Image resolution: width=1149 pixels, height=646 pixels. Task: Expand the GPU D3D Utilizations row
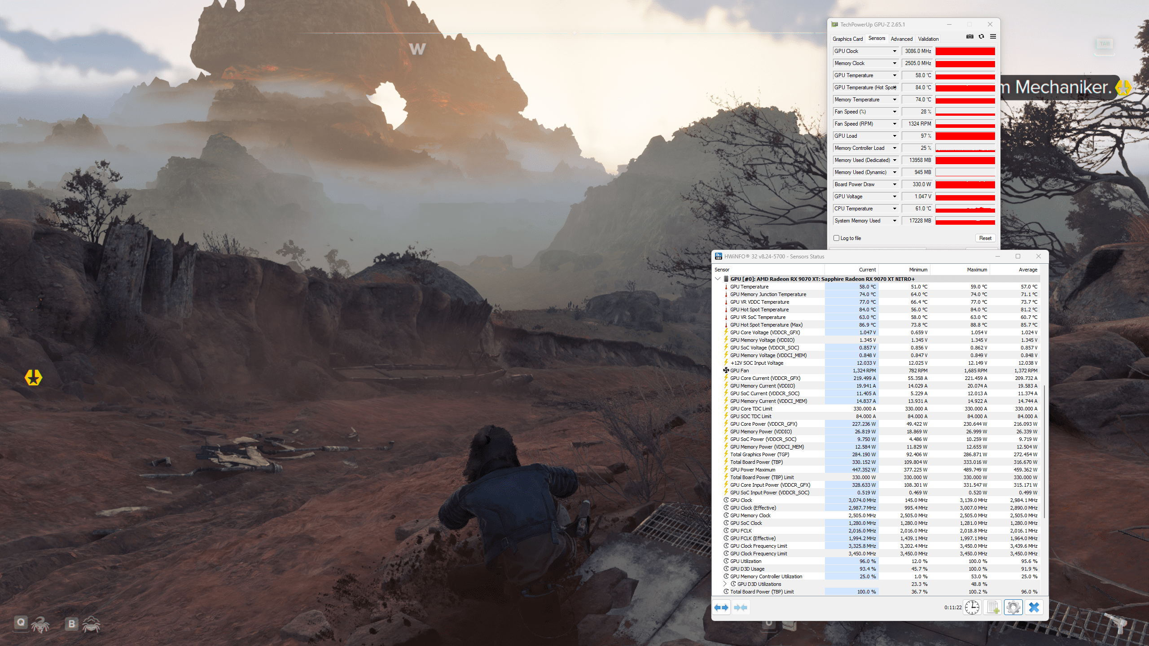[725, 584]
